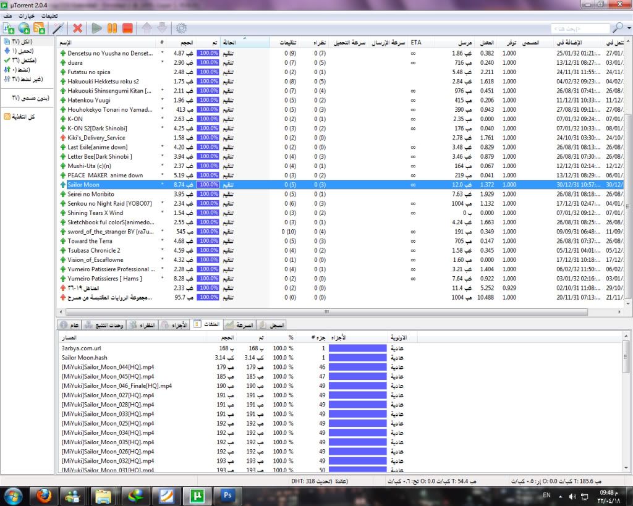
Task: Select the مكتمل category in sidebar
Action: coord(22,61)
